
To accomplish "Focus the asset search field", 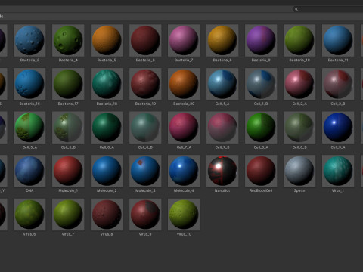I will 328,9.
